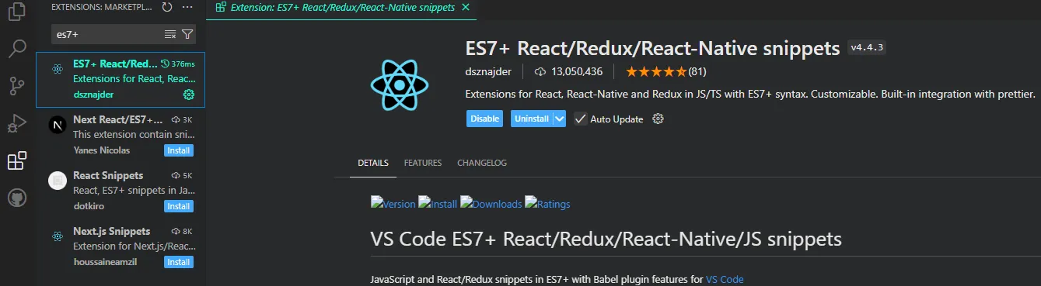Select the Next React/ES7+ extension list item
The width and height of the screenshot is (1041, 286).
tap(121, 135)
